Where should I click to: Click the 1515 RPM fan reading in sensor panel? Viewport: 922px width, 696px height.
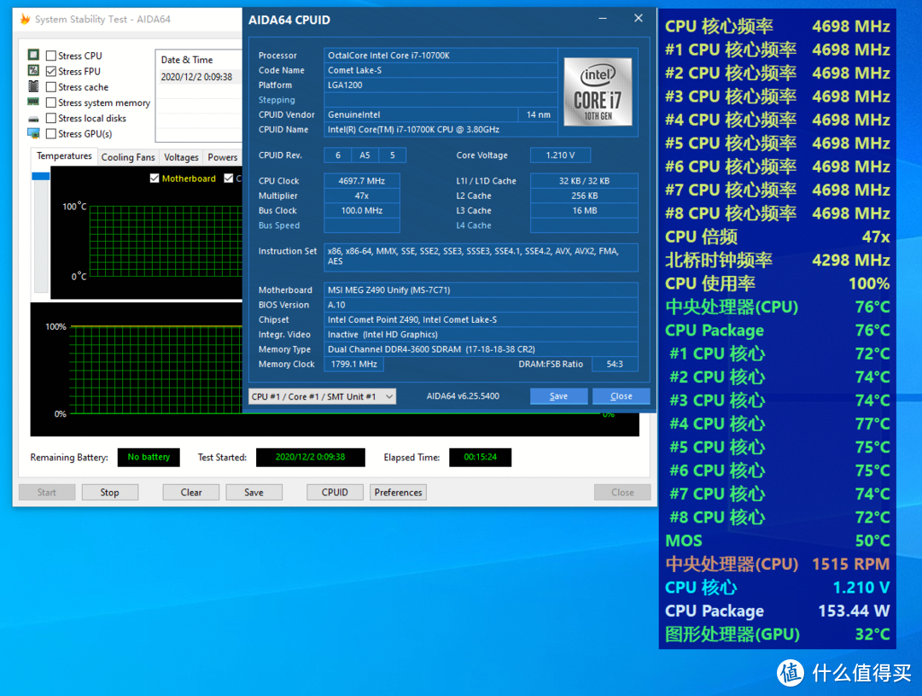pyautogui.click(x=850, y=564)
